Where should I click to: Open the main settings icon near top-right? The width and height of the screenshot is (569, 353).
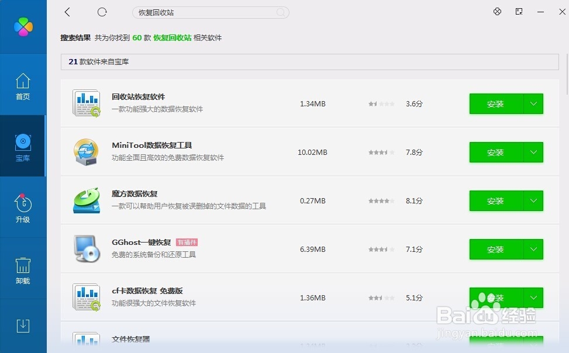(x=497, y=12)
